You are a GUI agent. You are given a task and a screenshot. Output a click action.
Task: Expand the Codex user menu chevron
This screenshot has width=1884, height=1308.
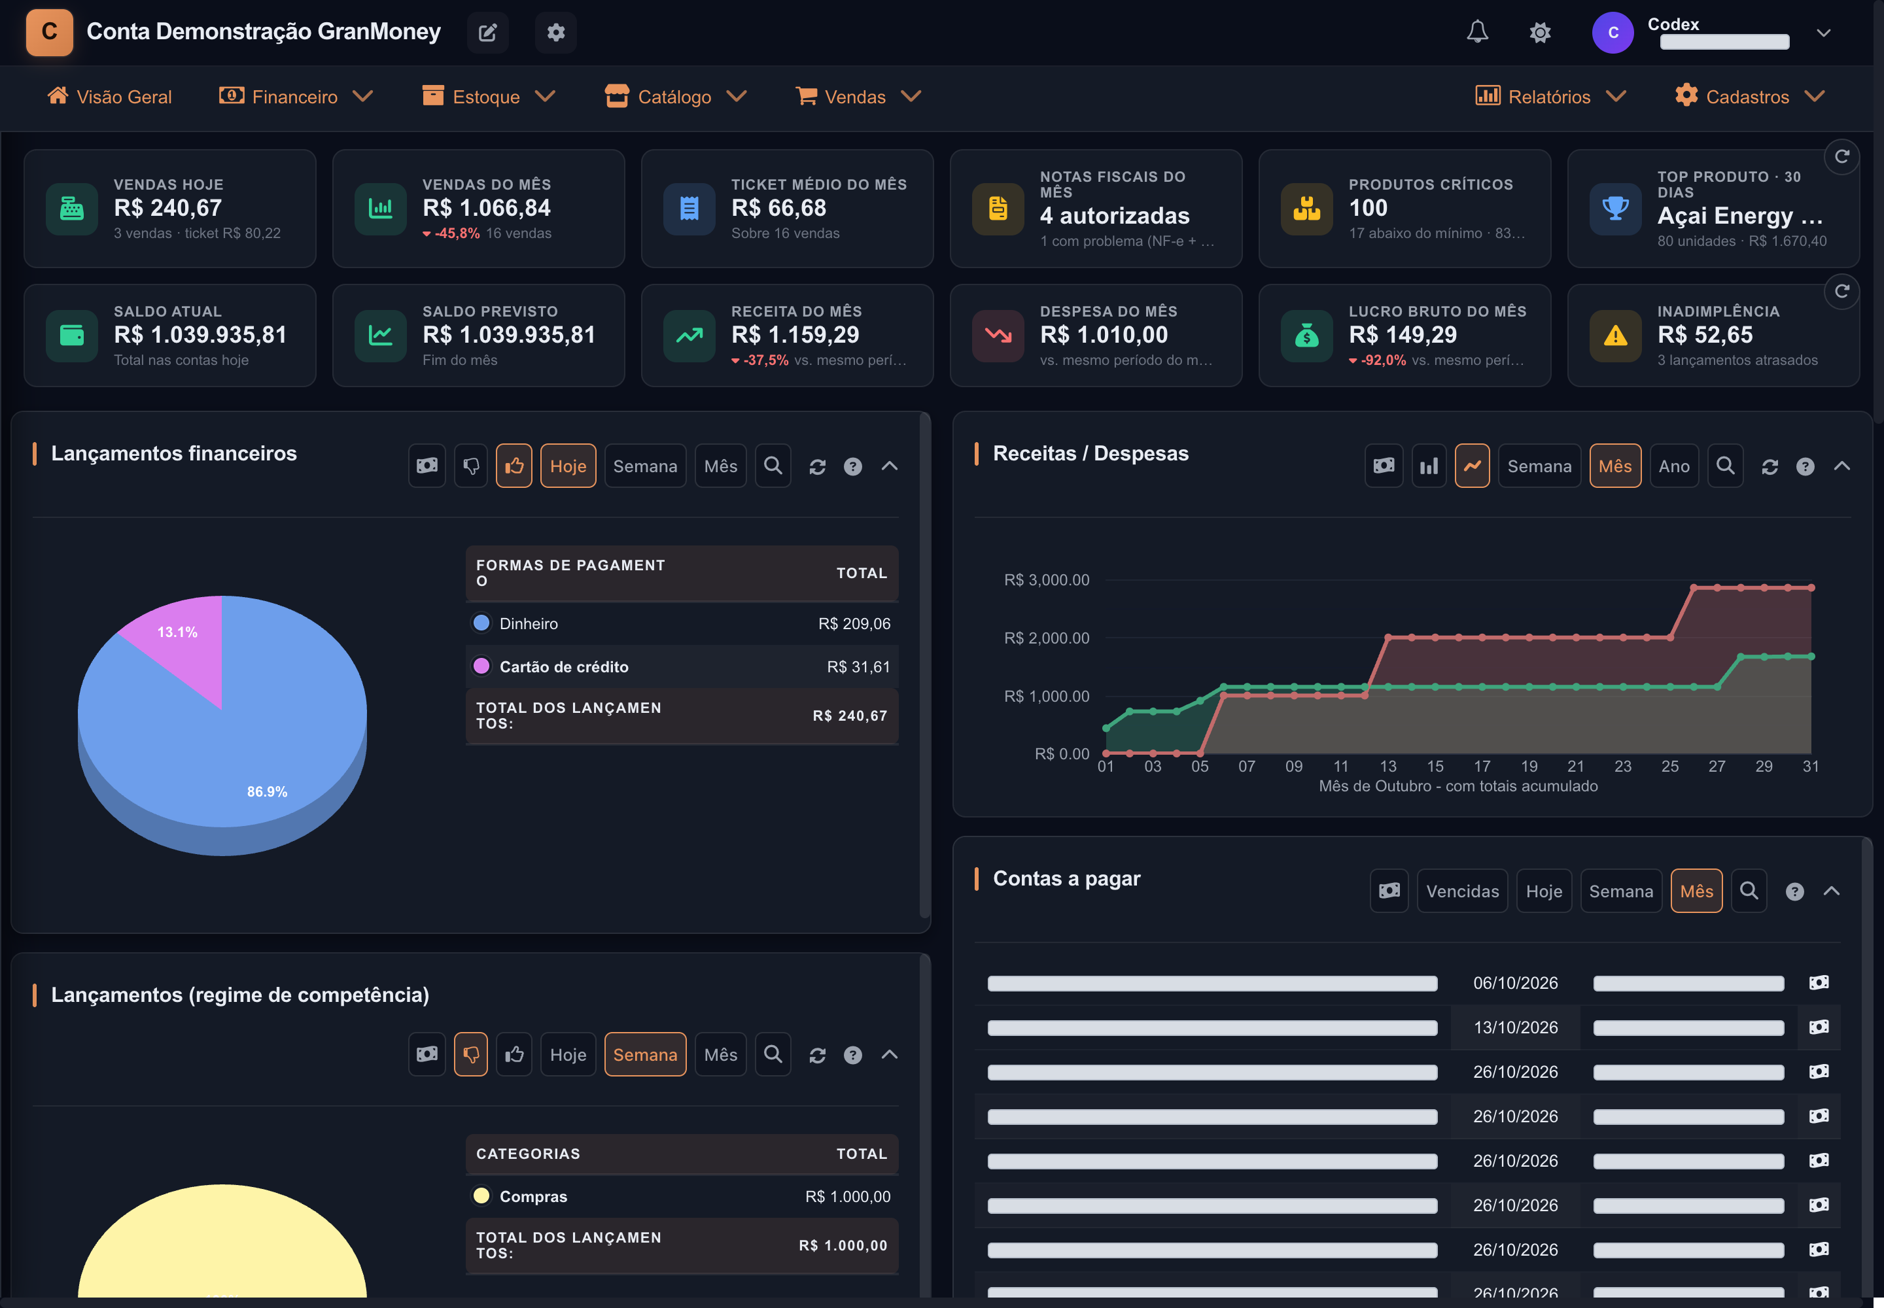point(1823,33)
